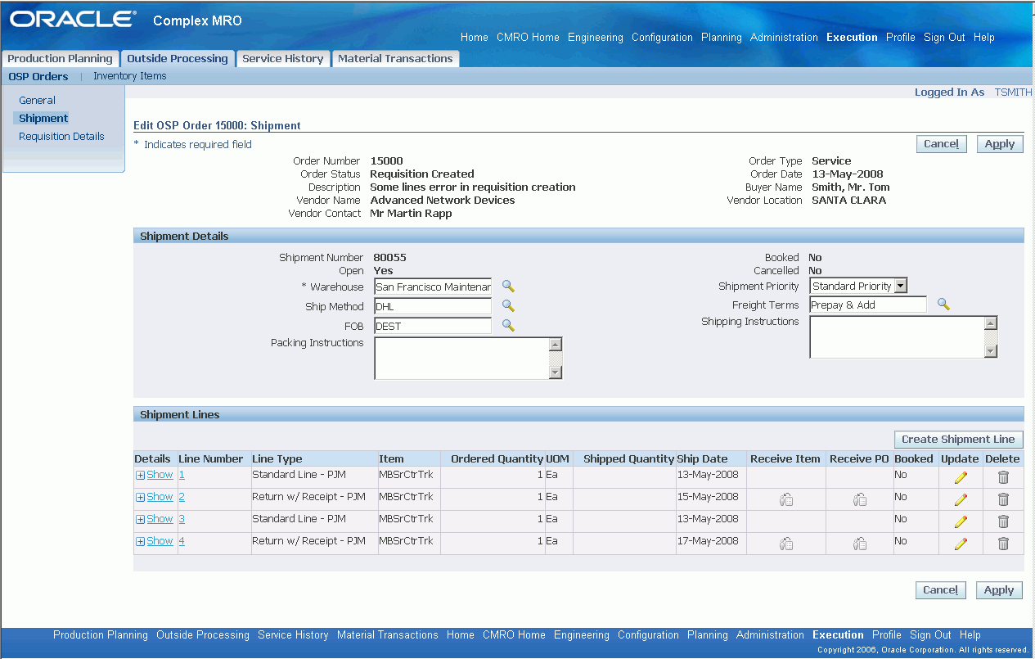The height and width of the screenshot is (659, 1035).
Task: Switch to Outside Processing tab
Action: [178, 59]
